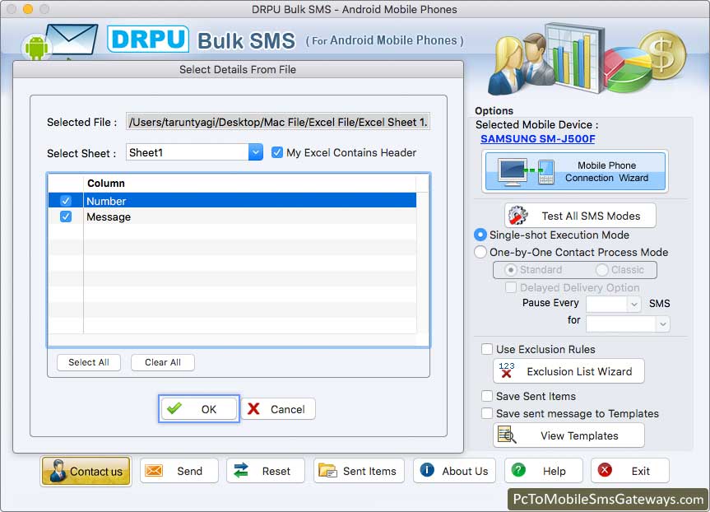
Task: Click the 123 icon on Exclusion List Wizard
Action: point(506,370)
